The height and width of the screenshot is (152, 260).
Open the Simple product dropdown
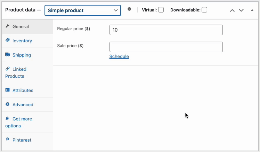click(83, 10)
